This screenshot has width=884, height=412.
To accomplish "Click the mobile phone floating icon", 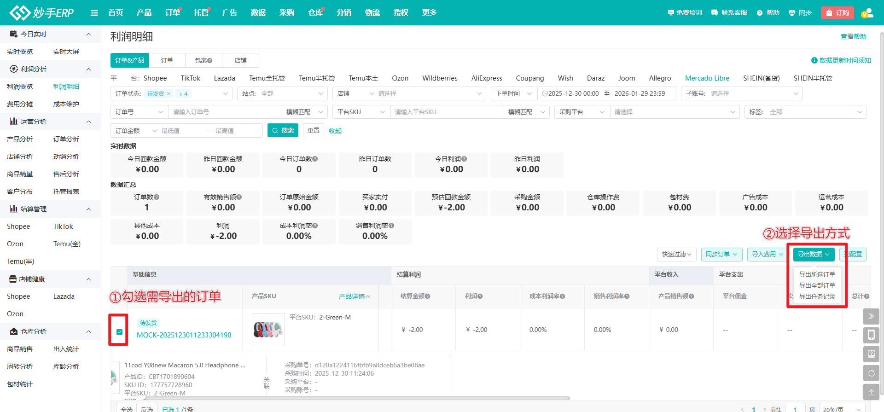I will 871,335.
